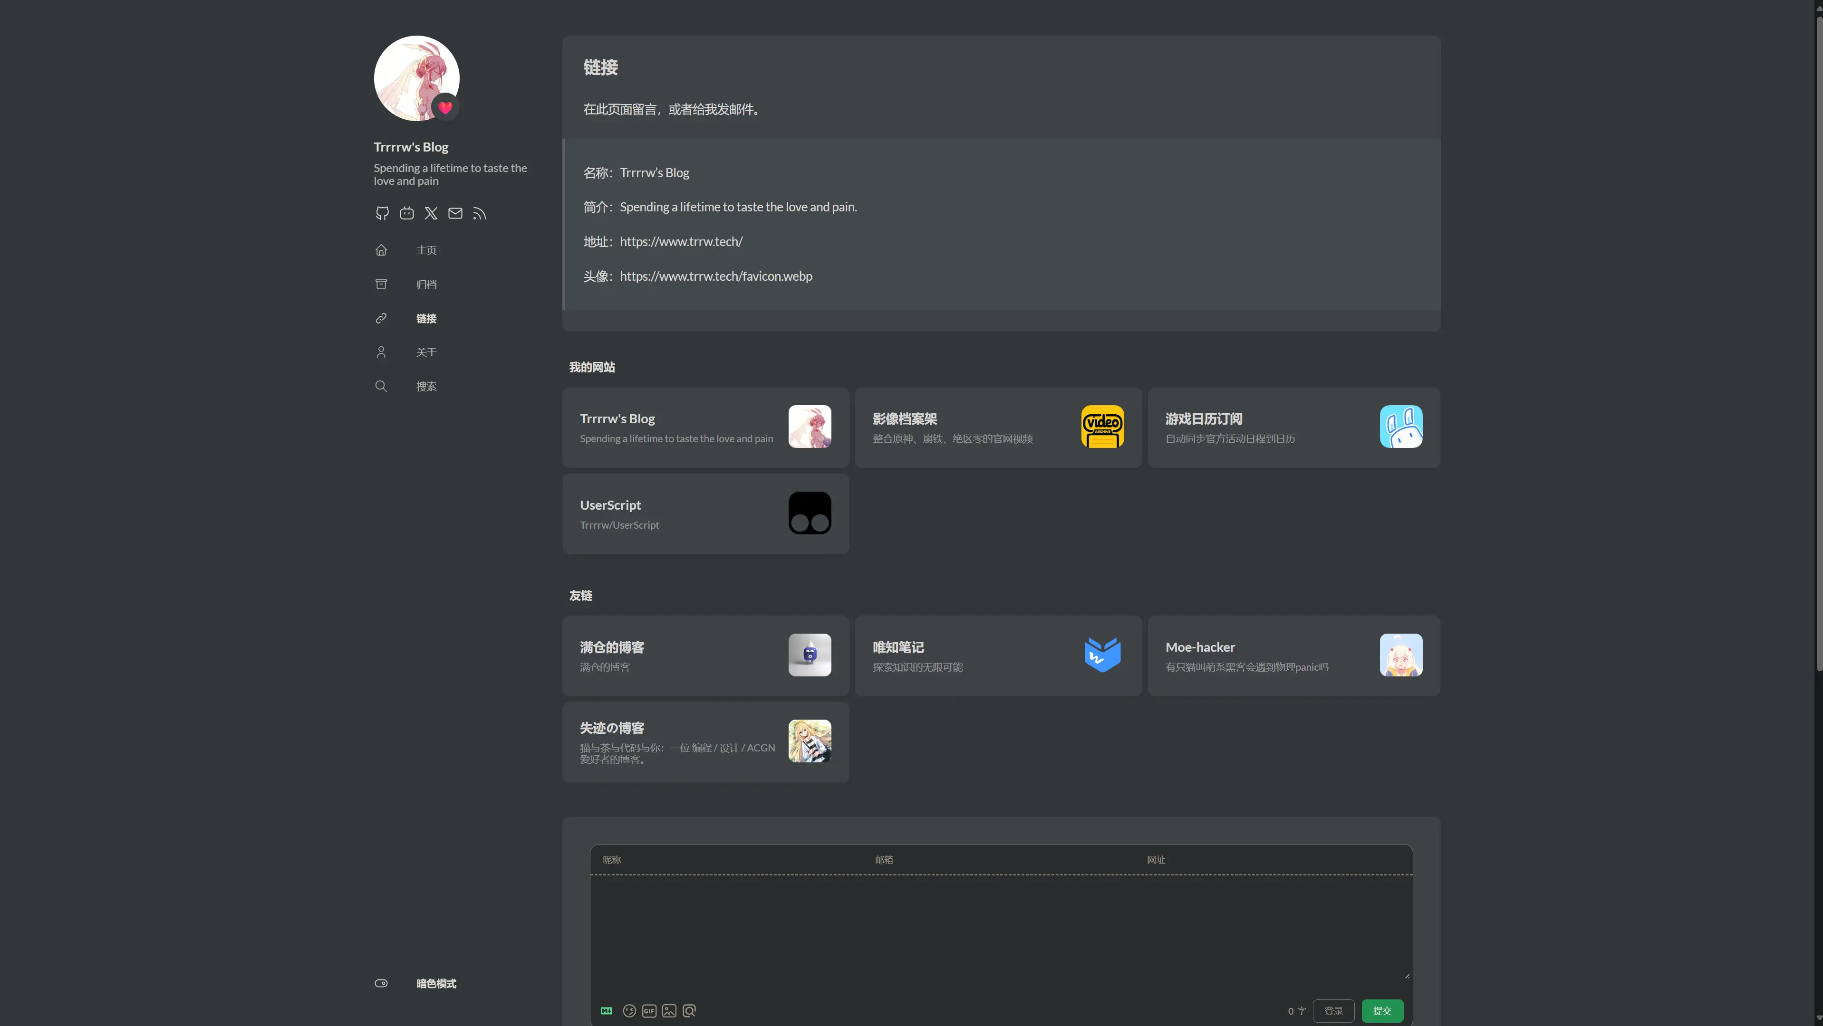The width and height of the screenshot is (1823, 1026).
Task: Click the profile avatar image
Action: tap(416, 78)
